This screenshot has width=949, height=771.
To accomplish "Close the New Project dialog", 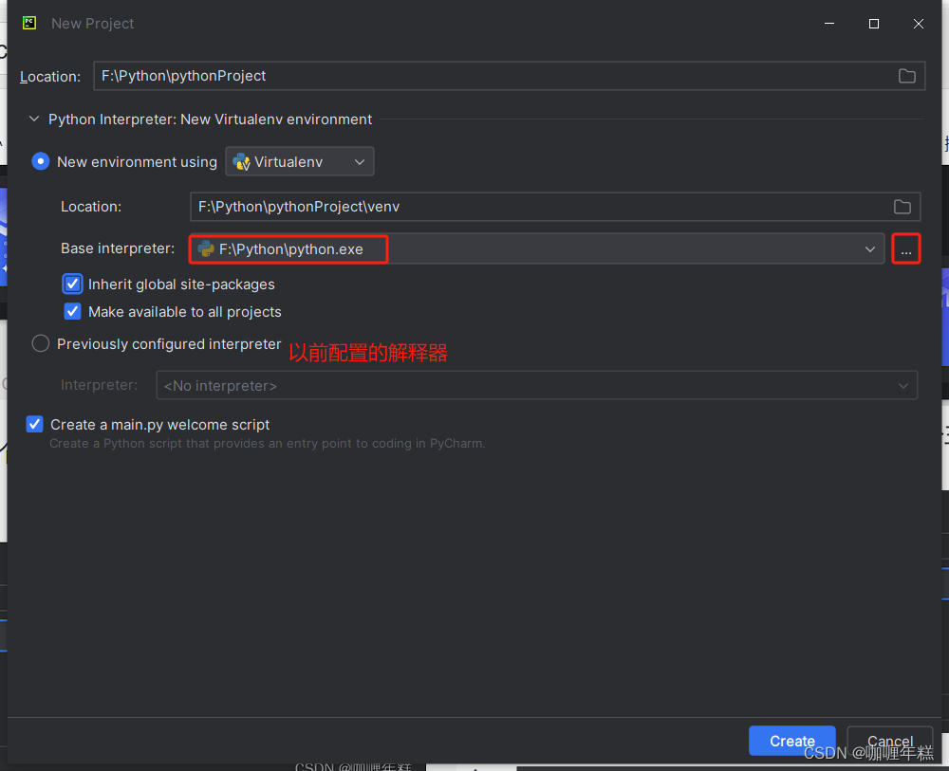I will [x=918, y=24].
